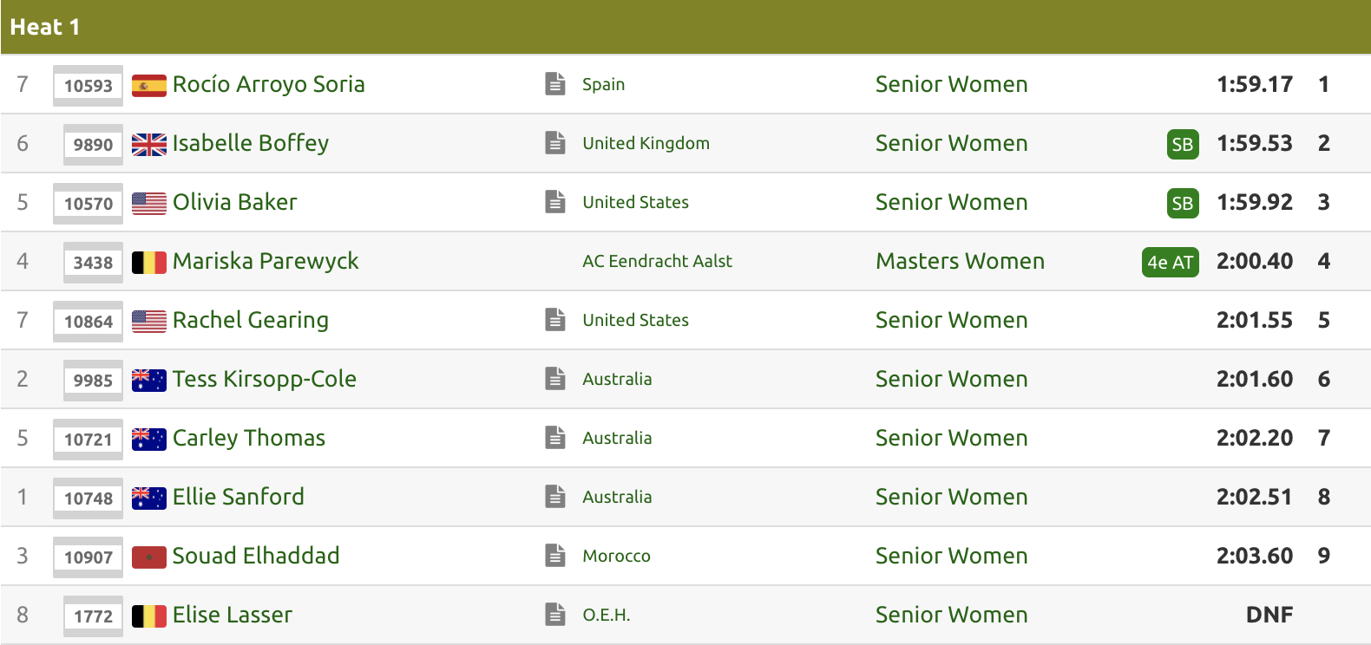Screen dimensions: 1371x645
Task: Click the document icon in Olivia Baker's row
Action: coord(555,202)
